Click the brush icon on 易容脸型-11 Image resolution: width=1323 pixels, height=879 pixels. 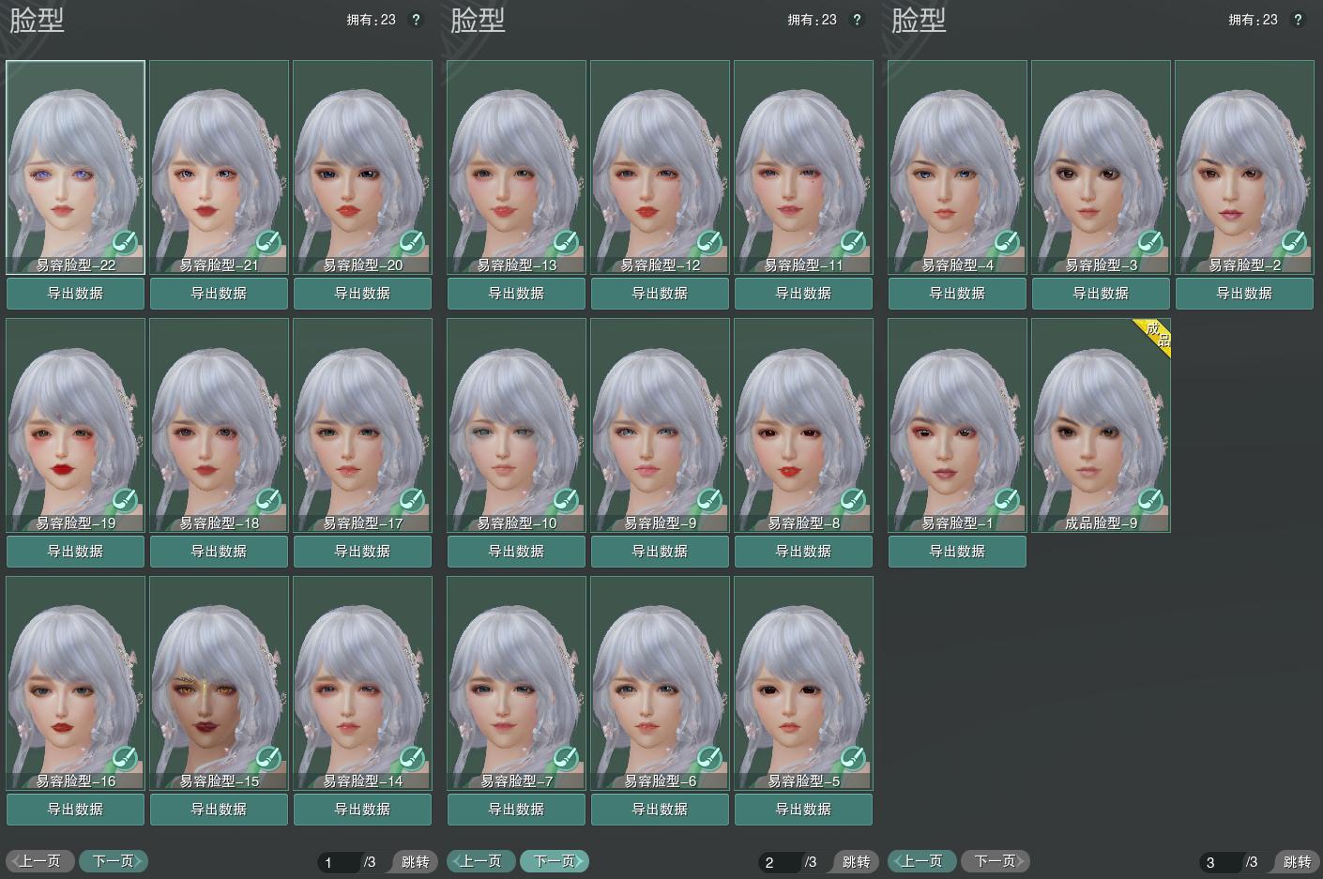pyautogui.click(x=853, y=243)
